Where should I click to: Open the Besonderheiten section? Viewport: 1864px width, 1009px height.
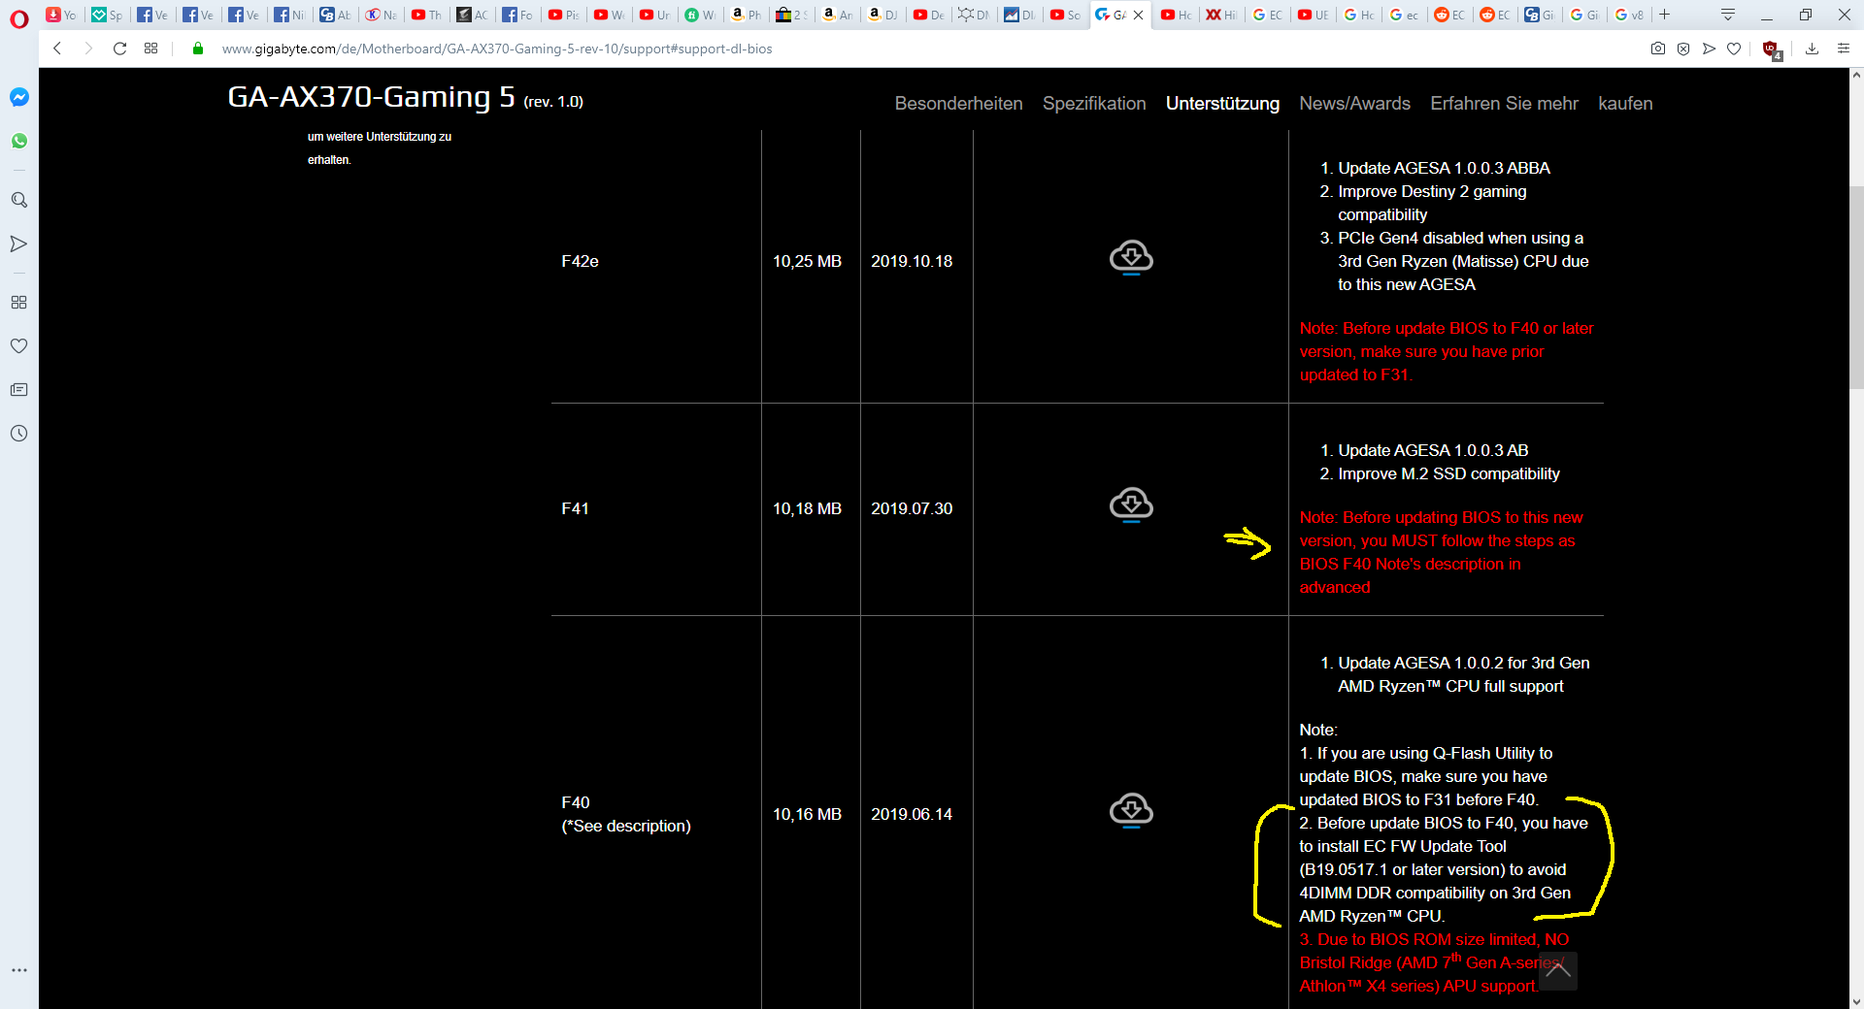pyautogui.click(x=958, y=103)
